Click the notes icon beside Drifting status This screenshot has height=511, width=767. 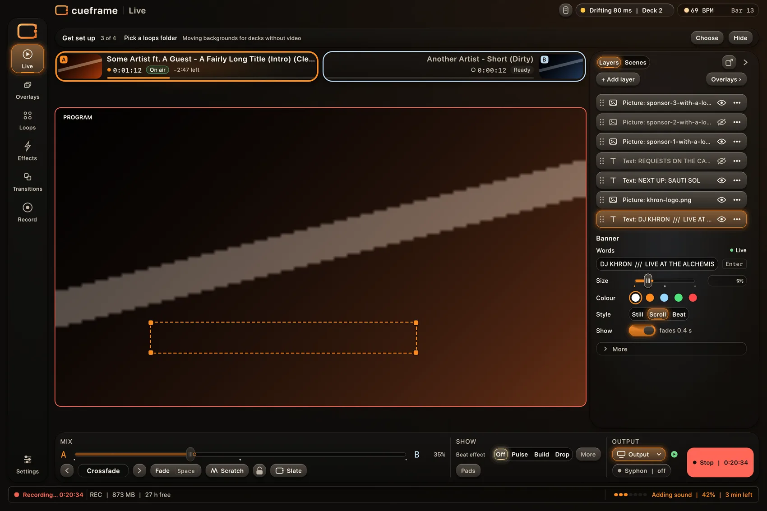[x=565, y=10]
